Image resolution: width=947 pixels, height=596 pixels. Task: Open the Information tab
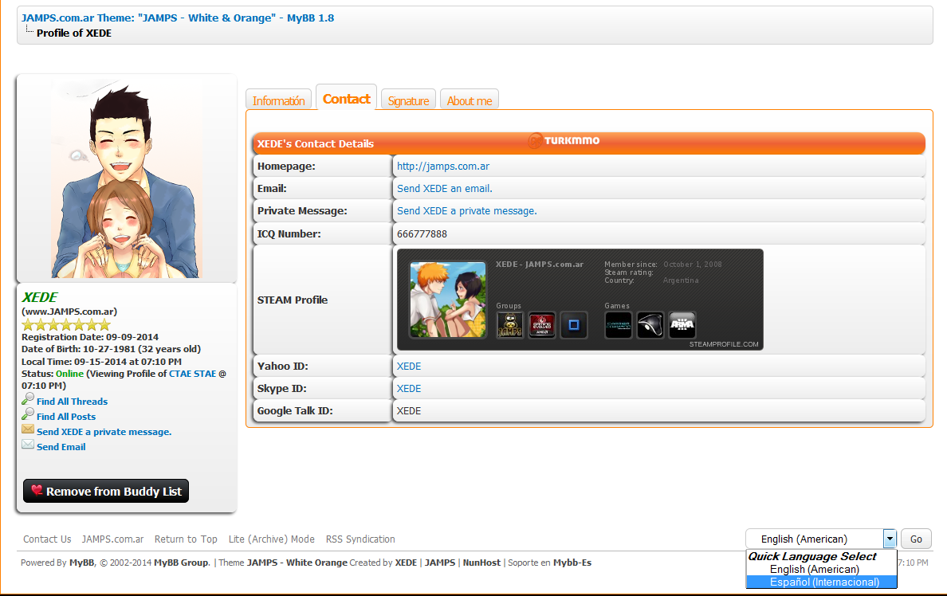278,100
